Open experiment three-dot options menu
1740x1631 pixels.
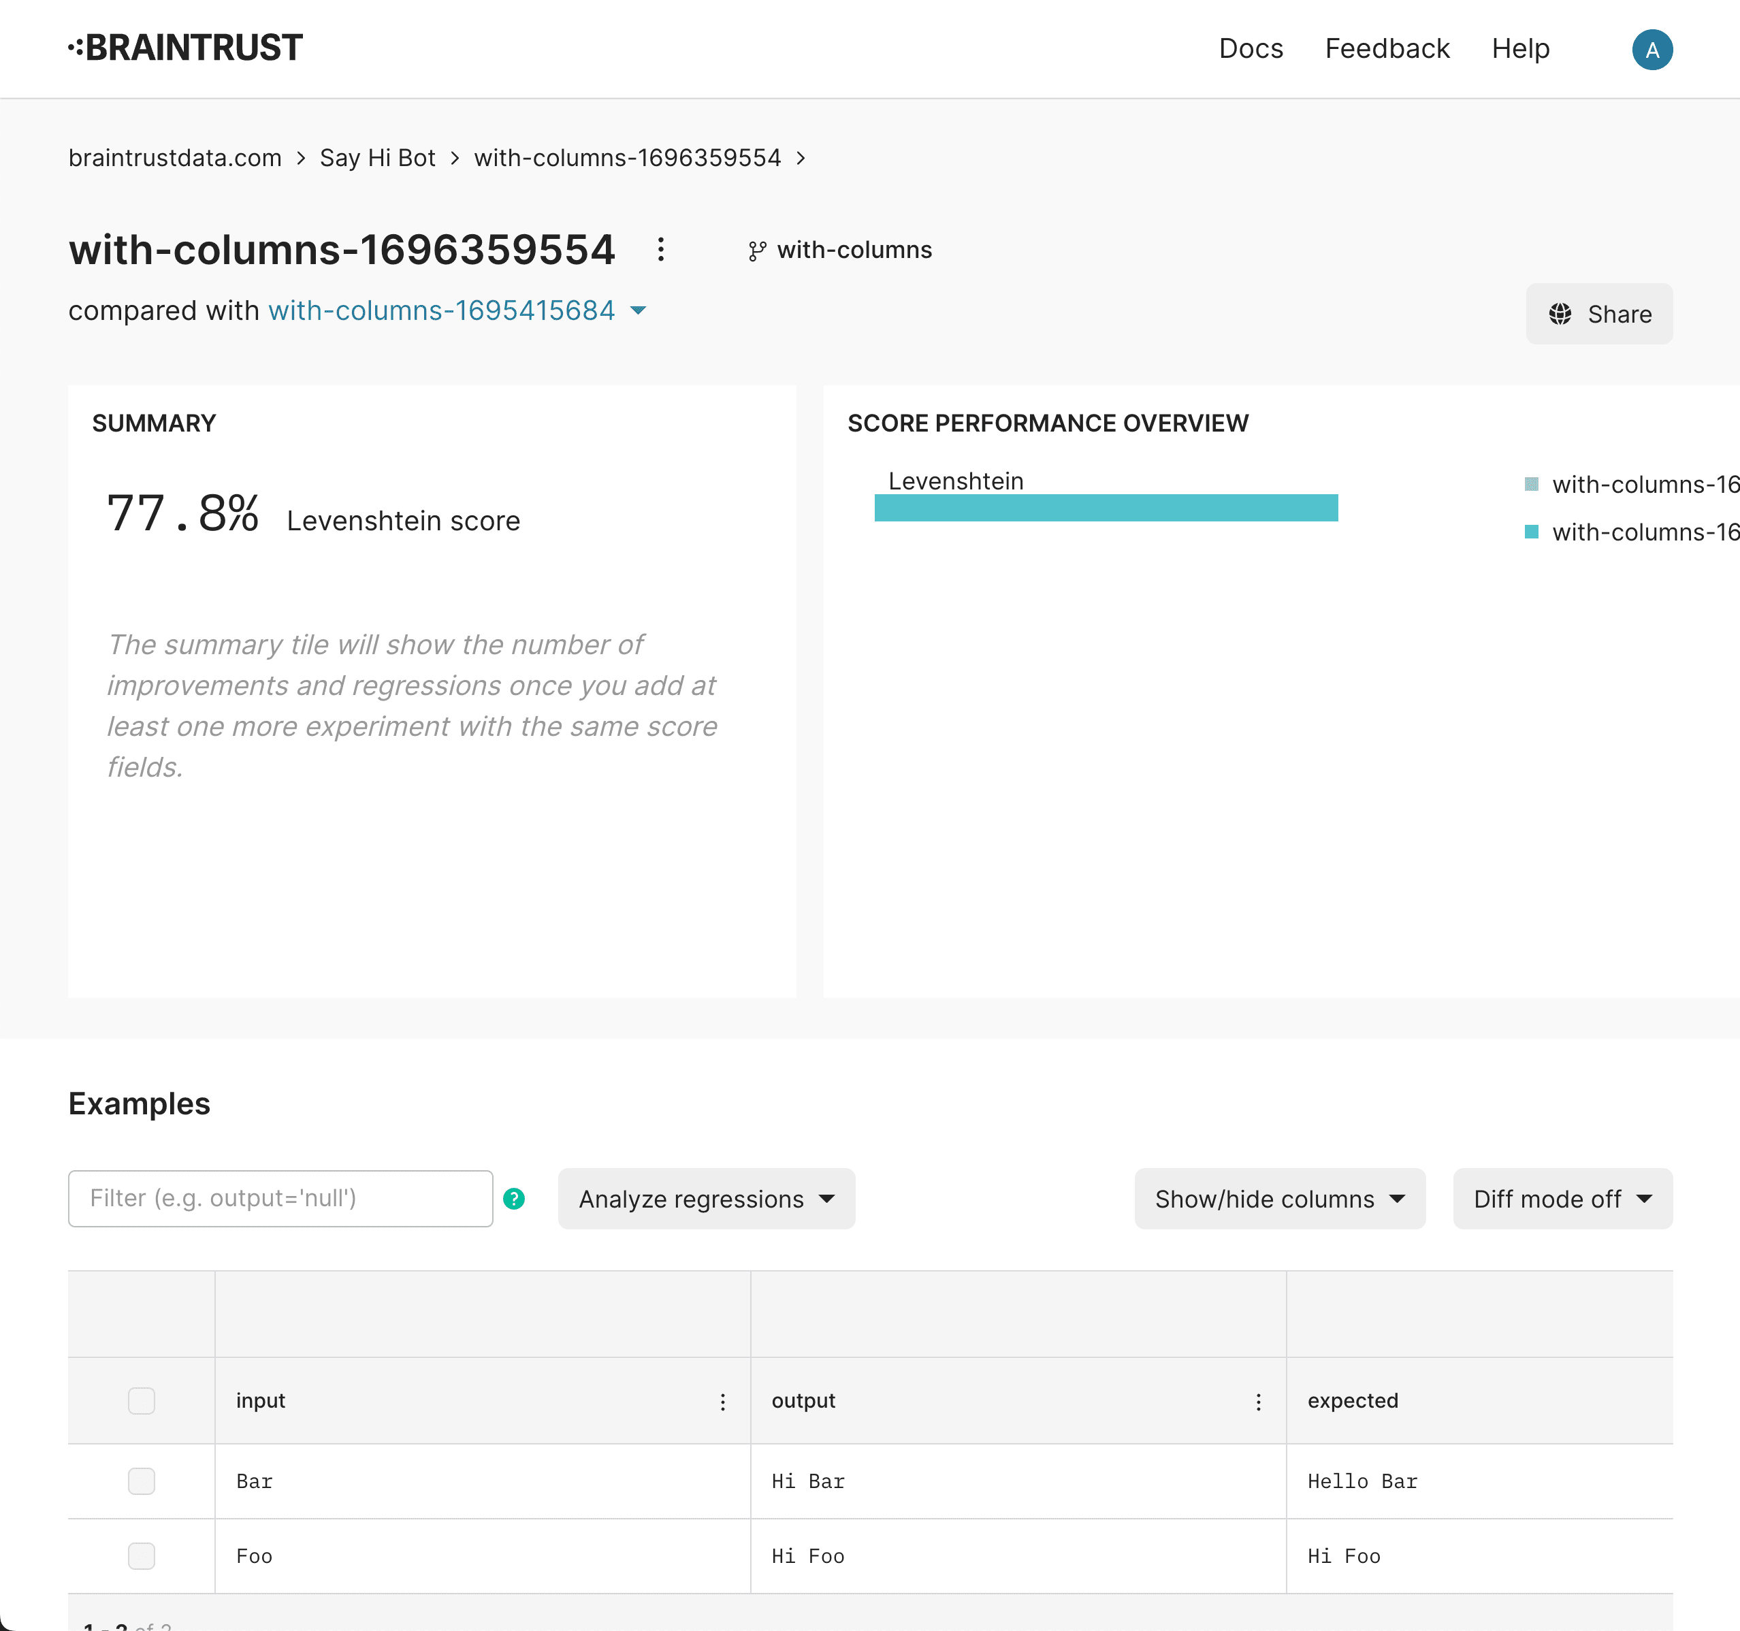click(x=661, y=249)
